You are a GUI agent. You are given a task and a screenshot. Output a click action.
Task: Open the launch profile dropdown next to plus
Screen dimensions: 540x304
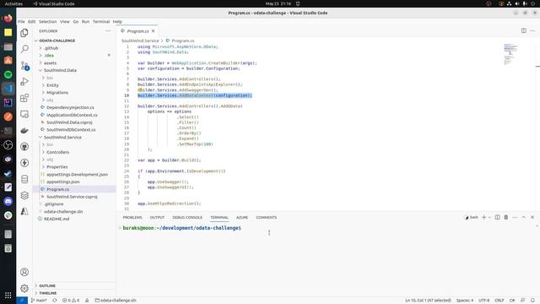[x=489, y=218]
